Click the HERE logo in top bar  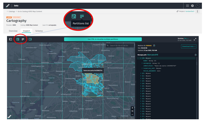click(x=8, y=6)
